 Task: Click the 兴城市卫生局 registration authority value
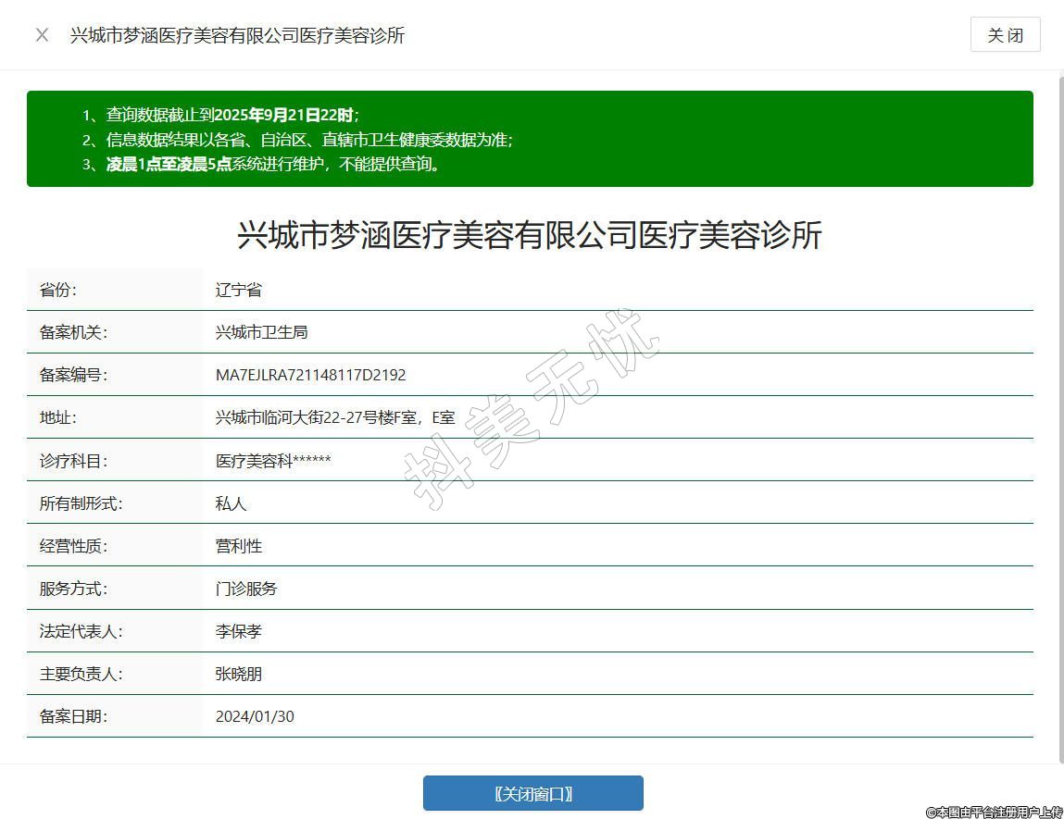coord(261,332)
